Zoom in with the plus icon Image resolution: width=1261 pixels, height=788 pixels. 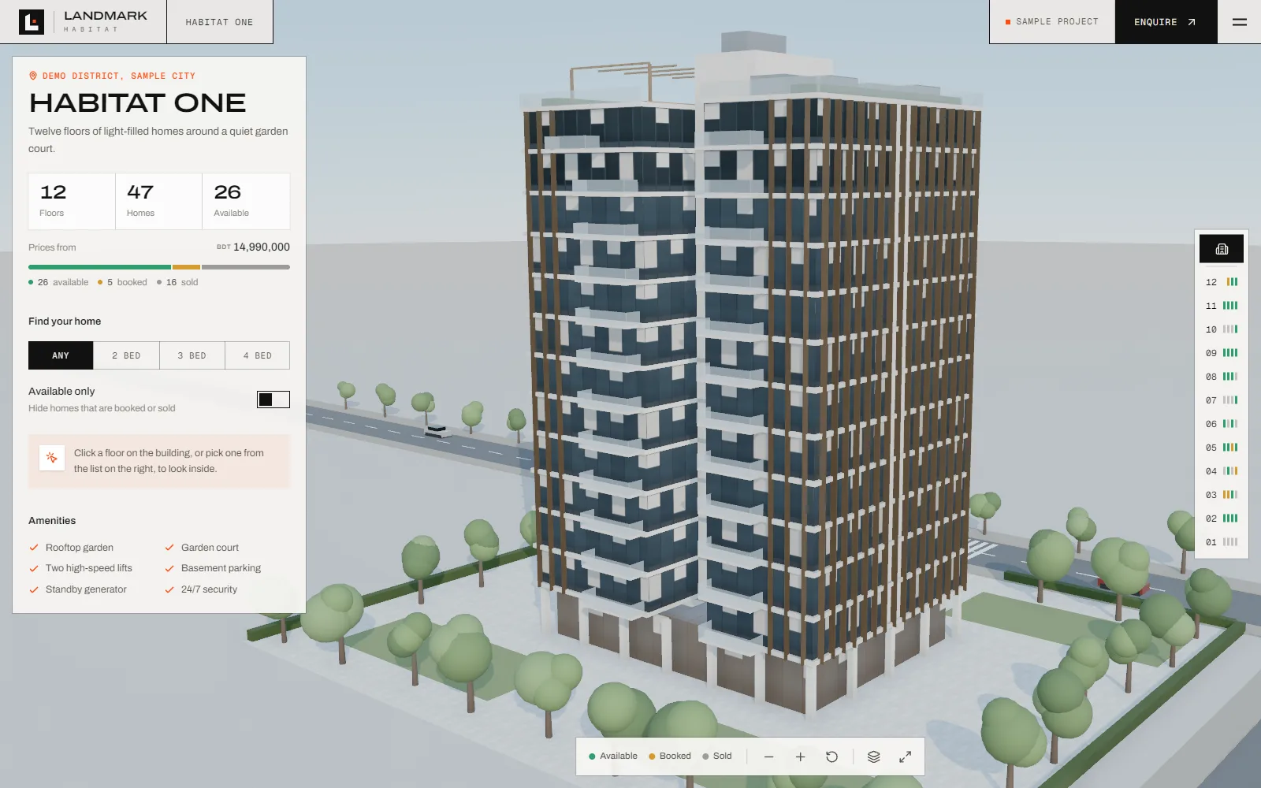(x=800, y=756)
